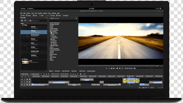Open the Settings menu

[54, 13]
